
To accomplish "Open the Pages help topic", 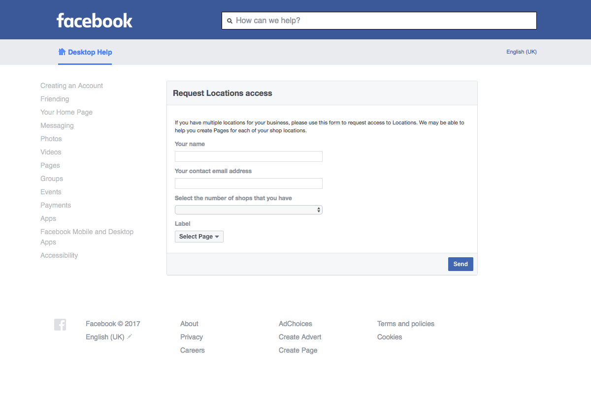I will point(50,165).
